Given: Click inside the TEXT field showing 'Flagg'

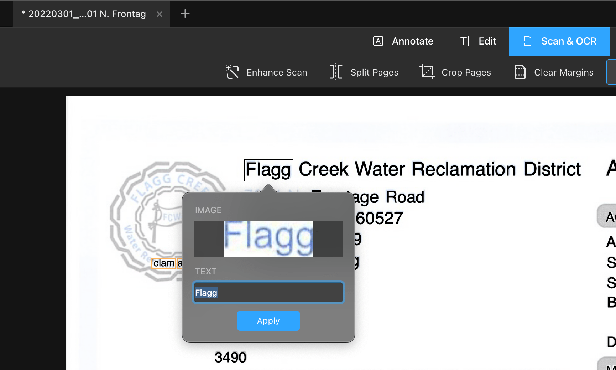Looking at the screenshot, I should [x=268, y=292].
